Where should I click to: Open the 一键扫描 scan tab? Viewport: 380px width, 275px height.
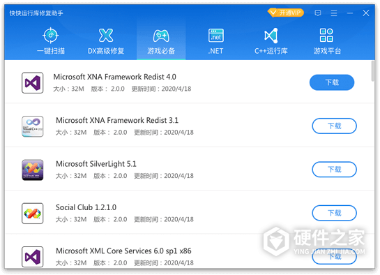[x=51, y=40]
